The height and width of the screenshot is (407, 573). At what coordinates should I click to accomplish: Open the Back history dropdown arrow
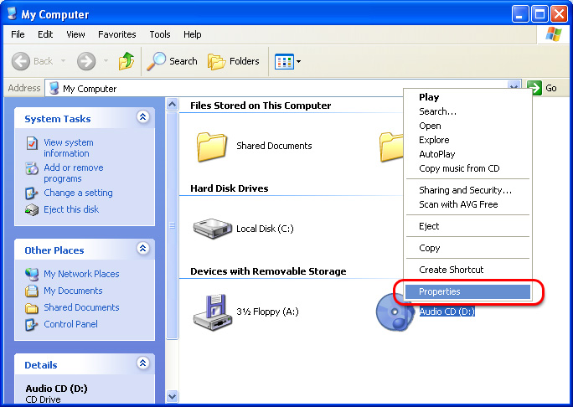click(x=63, y=60)
